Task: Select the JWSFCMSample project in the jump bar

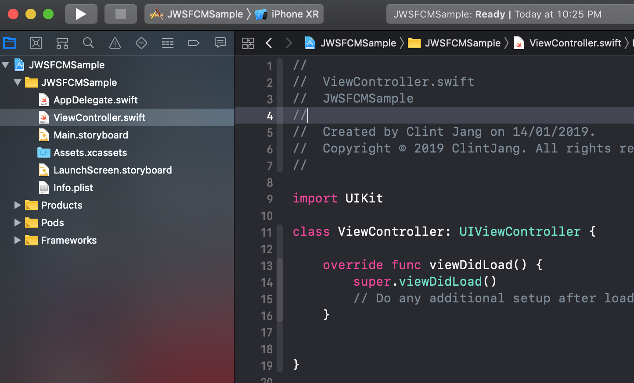Action: [x=350, y=43]
